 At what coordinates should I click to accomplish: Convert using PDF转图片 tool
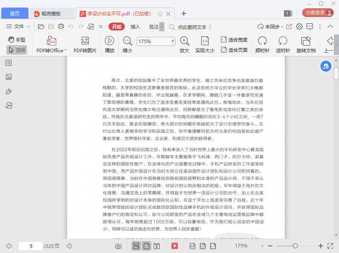(x=85, y=44)
